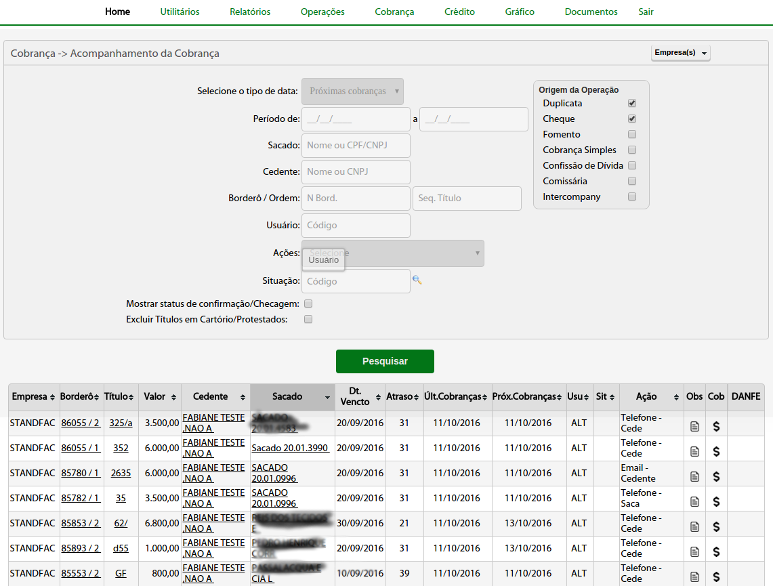
Task: Click the sort arrows on Título column header
Action: click(x=131, y=397)
